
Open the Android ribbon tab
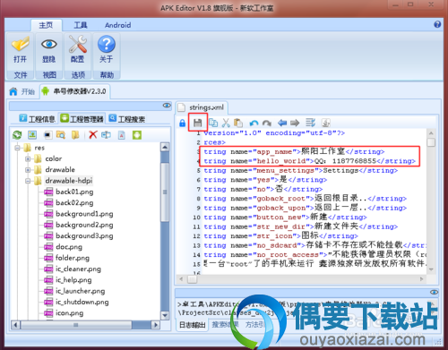pos(117,25)
